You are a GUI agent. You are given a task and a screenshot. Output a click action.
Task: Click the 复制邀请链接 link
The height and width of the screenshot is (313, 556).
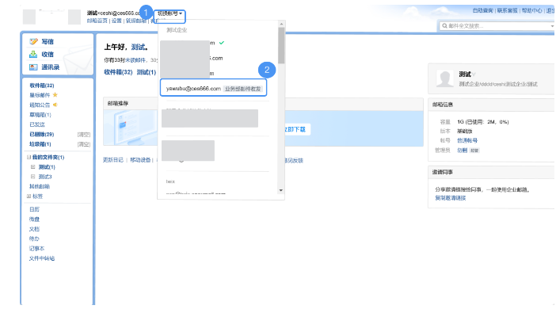[x=451, y=198]
